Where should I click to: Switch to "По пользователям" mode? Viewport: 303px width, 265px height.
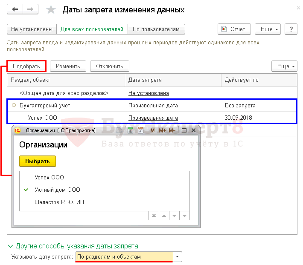pyautogui.click(x=156, y=29)
